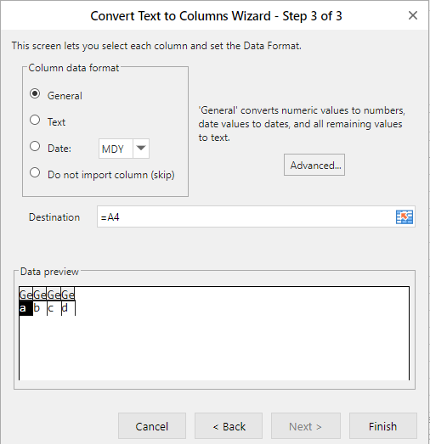Click the Finish button
The image size is (430, 444).
pos(383,426)
